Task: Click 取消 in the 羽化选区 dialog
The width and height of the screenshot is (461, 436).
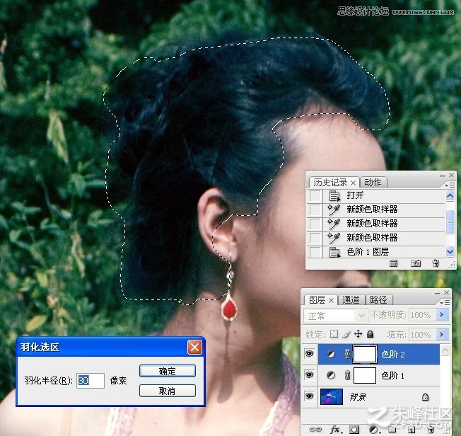Action: 168,391
